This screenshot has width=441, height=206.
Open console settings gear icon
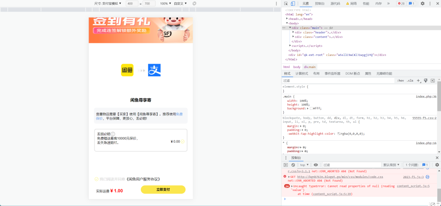(x=437, y=165)
